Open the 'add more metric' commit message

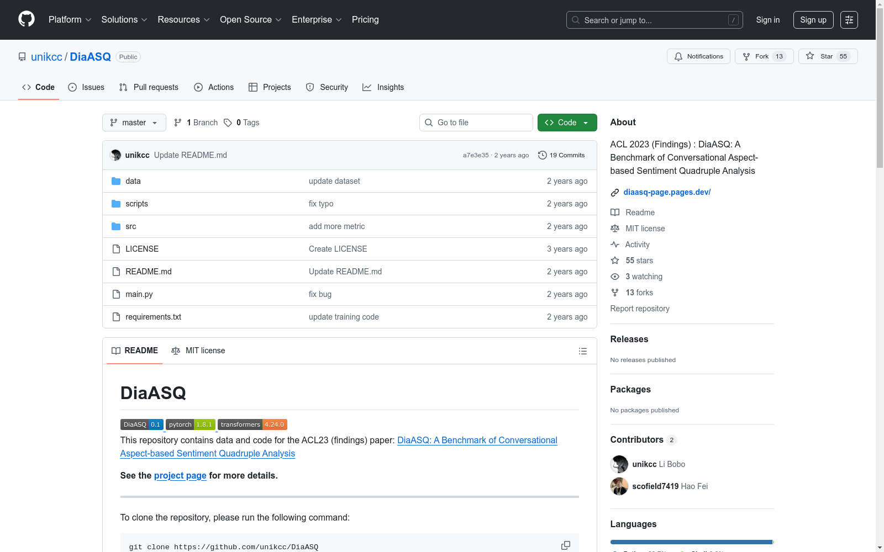pyautogui.click(x=336, y=226)
